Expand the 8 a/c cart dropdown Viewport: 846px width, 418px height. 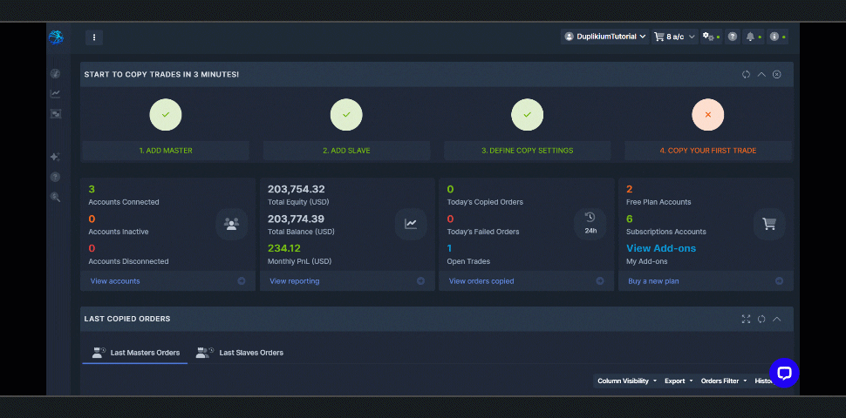[675, 37]
